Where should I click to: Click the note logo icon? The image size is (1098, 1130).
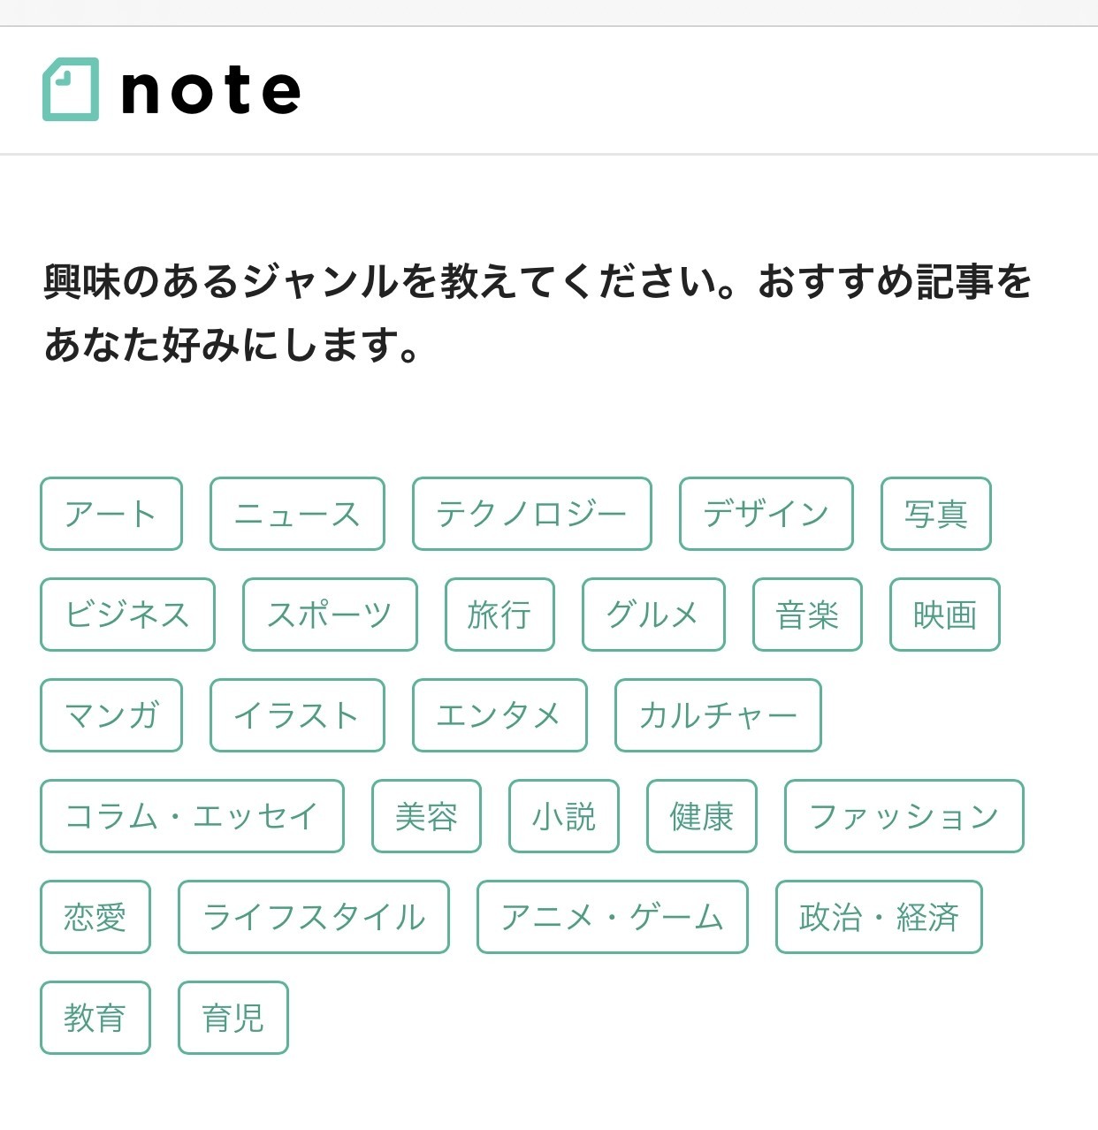[71, 89]
